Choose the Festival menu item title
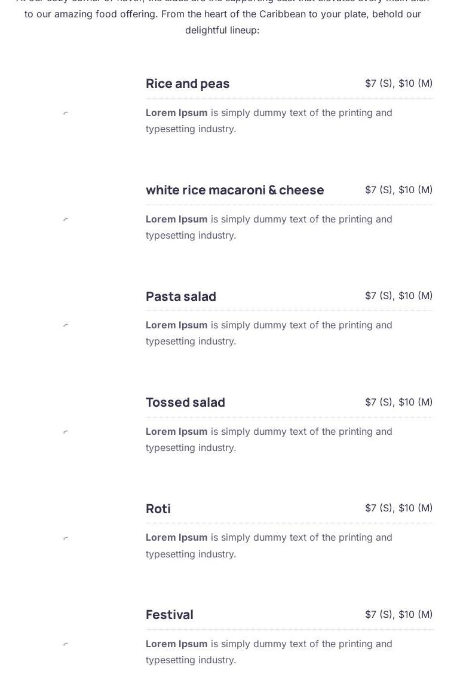This screenshot has width=457, height=692. pyautogui.click(x=170, y=615)
